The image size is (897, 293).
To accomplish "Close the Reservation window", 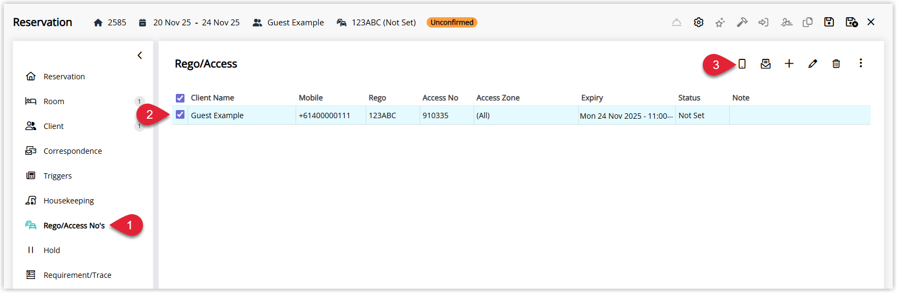I will (871, 22).
